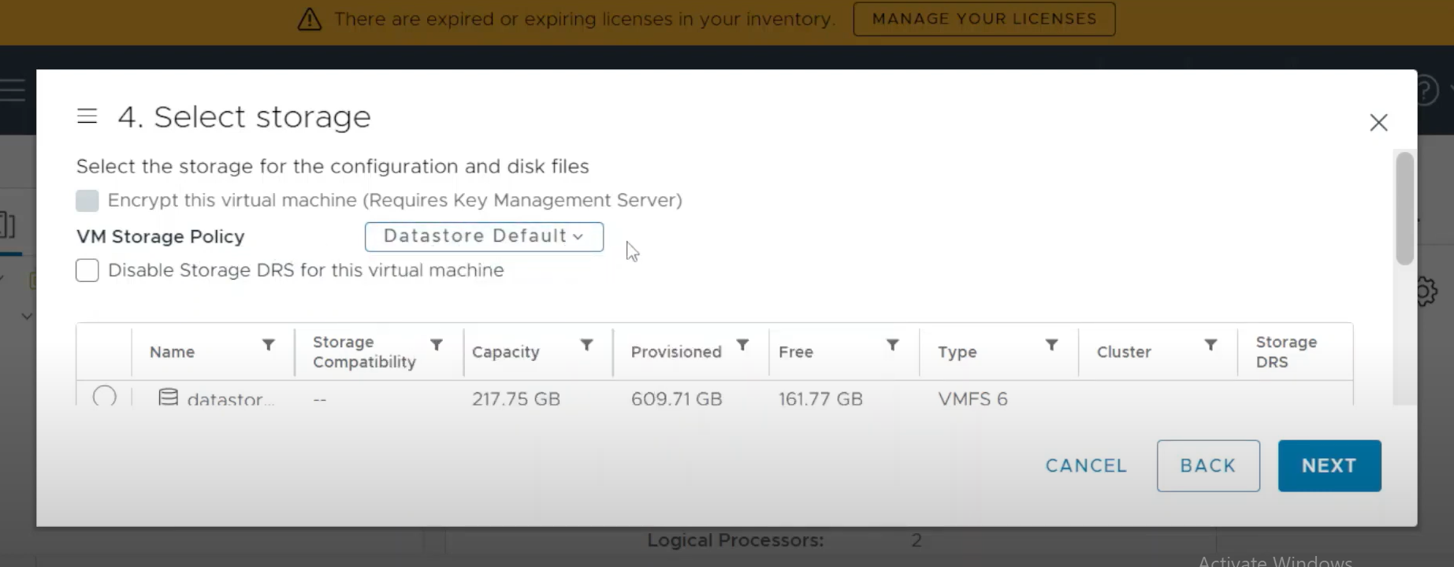Image resolution: width=1454 pixels, height=567 pixels.
Task: Click the datastore disk icon in row
Action: click(x=168, y=397)
